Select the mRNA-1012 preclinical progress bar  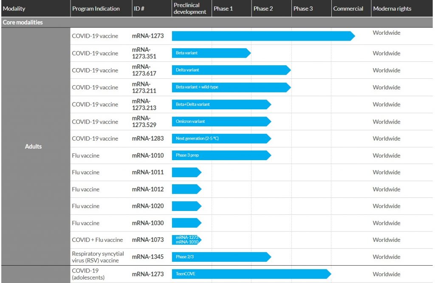click(187, 189)
